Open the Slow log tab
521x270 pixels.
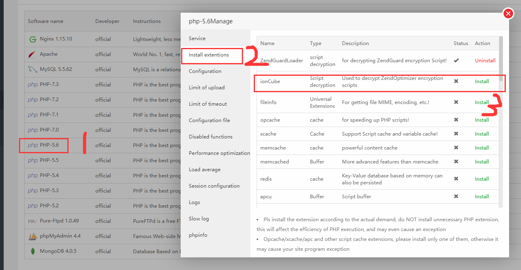point(216,218)
